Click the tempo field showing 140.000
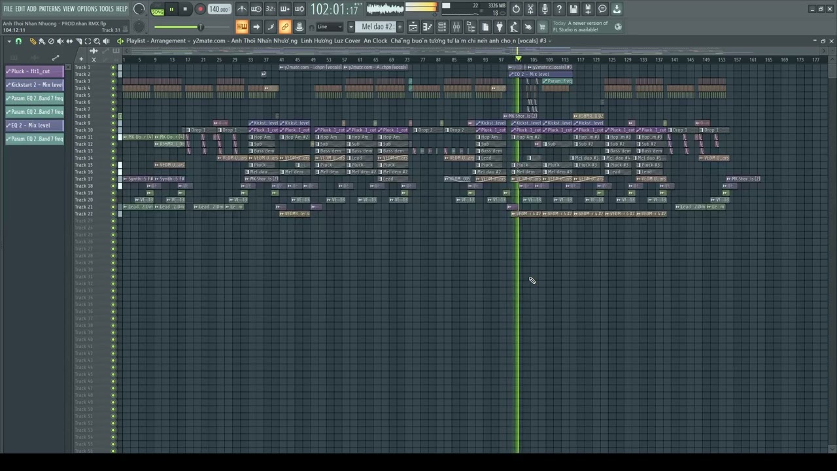This screenshot has width=837, height=471. point(219,9)
